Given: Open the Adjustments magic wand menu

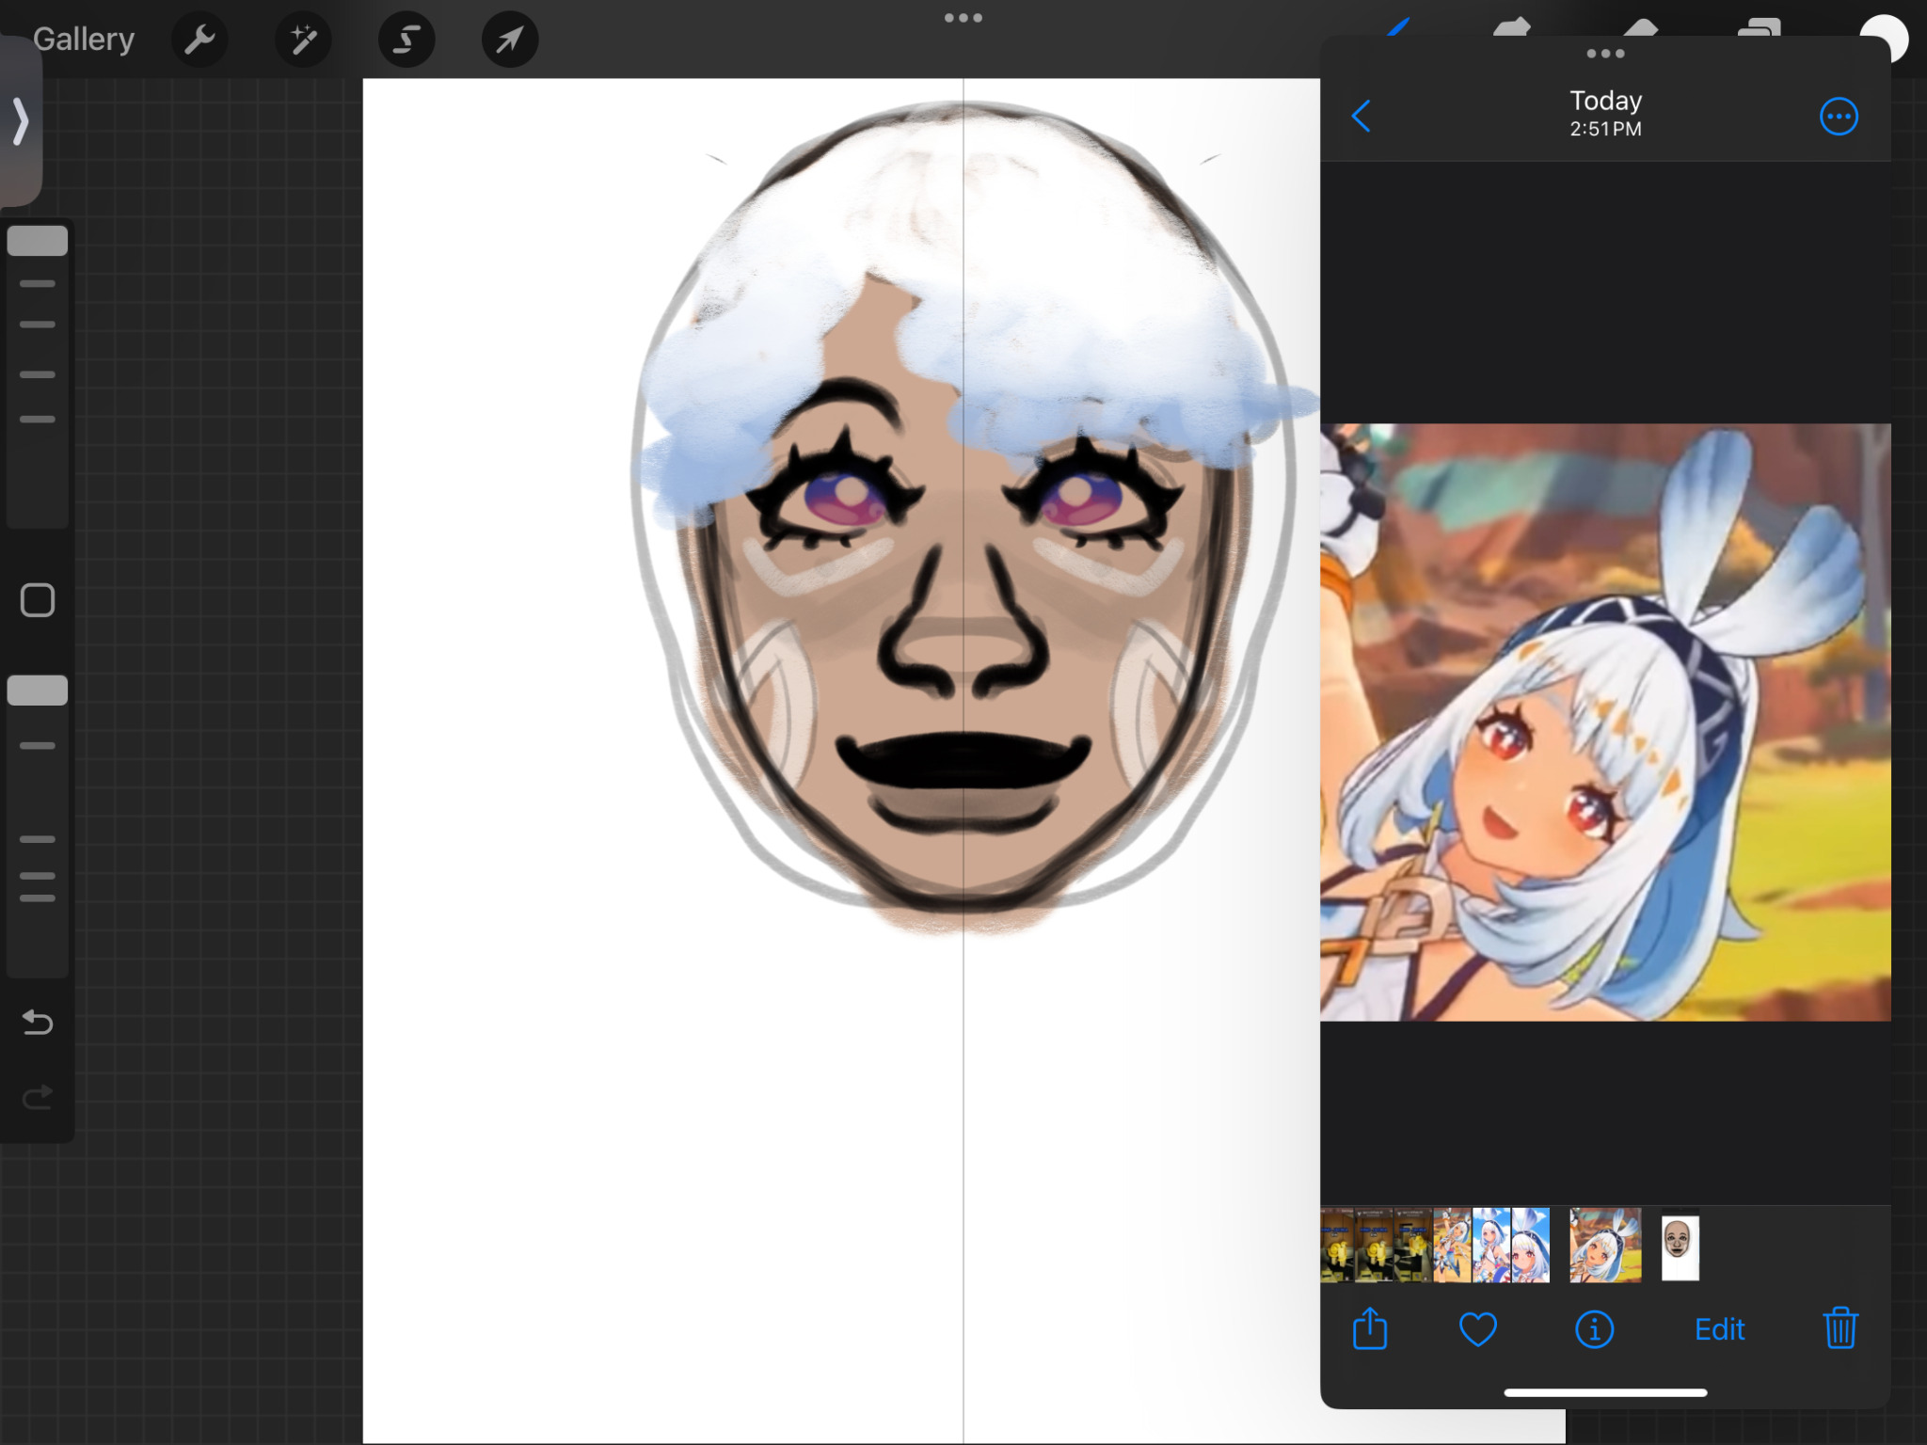Looking at the screenshot, I should click(303, 40).
